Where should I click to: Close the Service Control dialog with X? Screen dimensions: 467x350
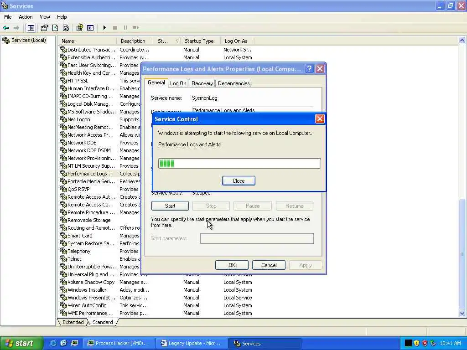320,119
